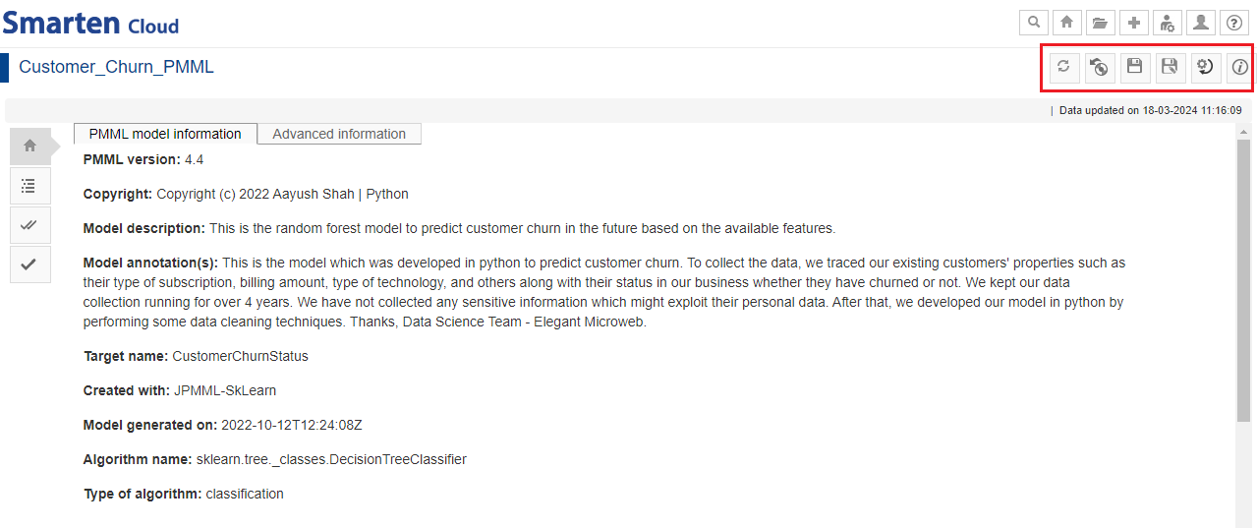The width and height of the screenshot is (1257, 528).
Task: Click the vertical scrollbar up arrow
Action: point(1243,131)
